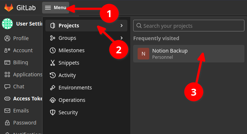The width and height of the screenshot is (247, 134).
Task: Select the Milestones clock icon
Action: (x=53, y=50)
